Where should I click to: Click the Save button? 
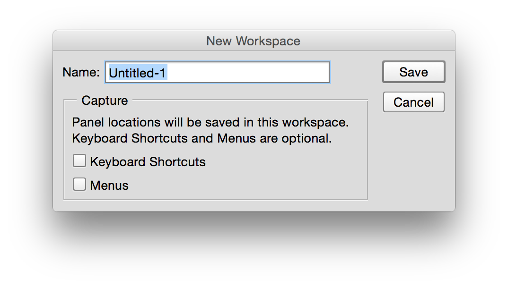click(413, 72)
